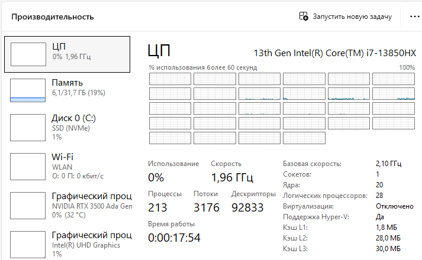Click the Дескрипторы count 92833
The height and width of the screenshot is (260, 422).
(247, 207)
